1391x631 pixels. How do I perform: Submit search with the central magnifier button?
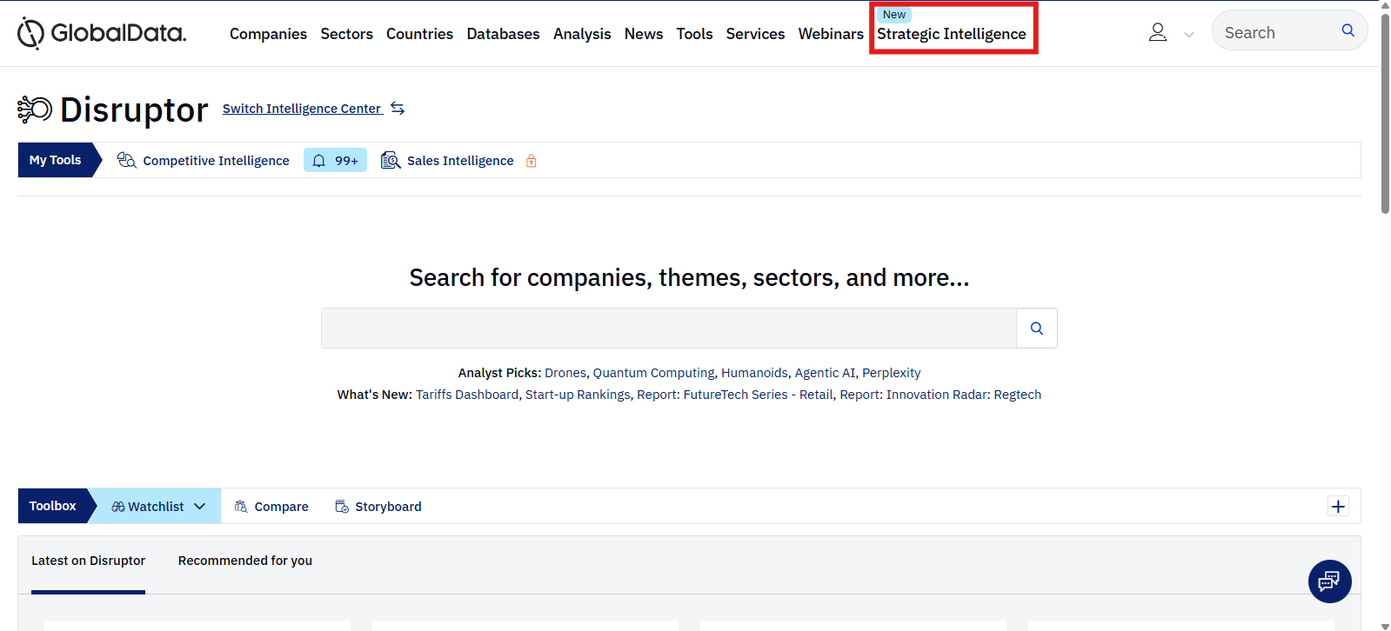pos(1036,329)
